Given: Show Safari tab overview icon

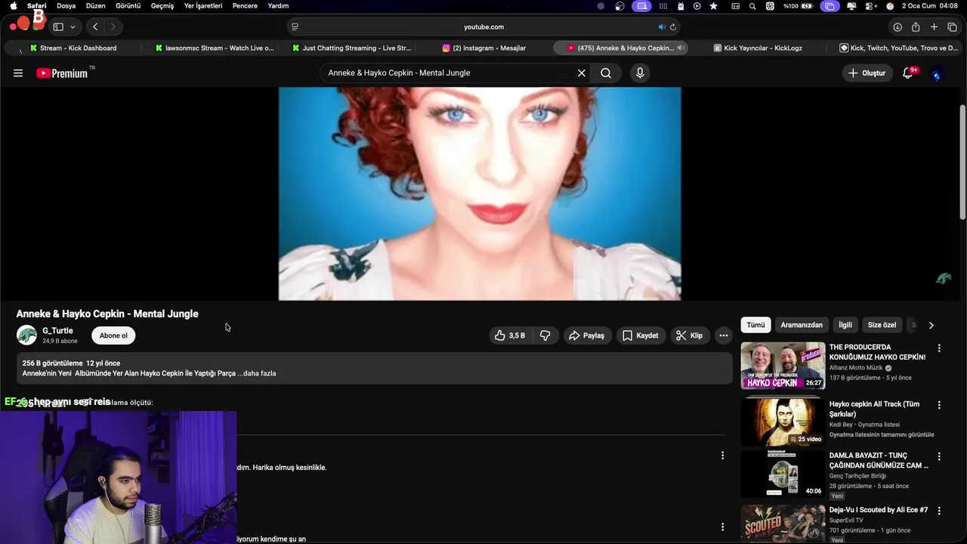Looking at the screenshot, I should point(952,26).
